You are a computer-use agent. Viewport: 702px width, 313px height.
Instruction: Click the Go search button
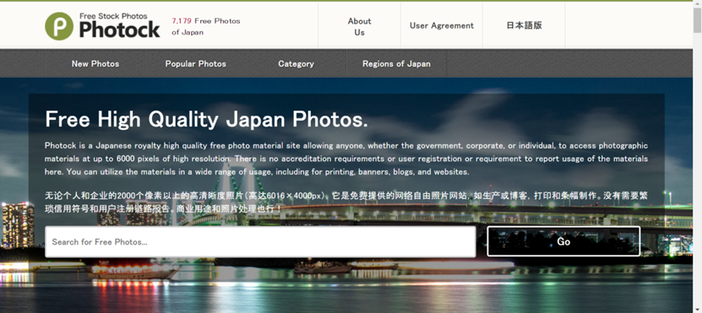563,241
